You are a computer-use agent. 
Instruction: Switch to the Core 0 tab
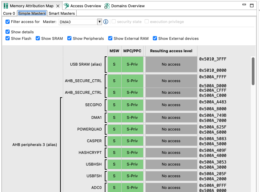9,13
